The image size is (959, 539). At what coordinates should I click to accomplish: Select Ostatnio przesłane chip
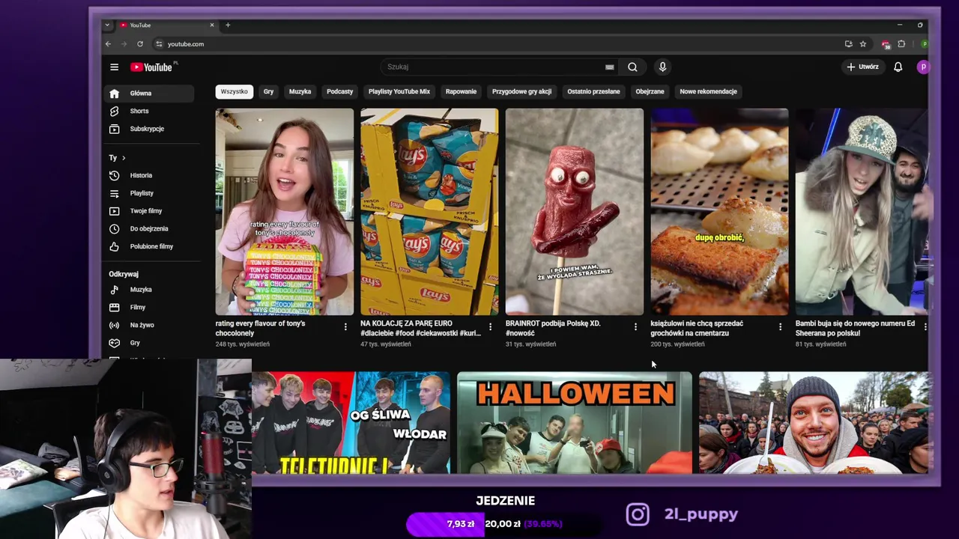593,92
